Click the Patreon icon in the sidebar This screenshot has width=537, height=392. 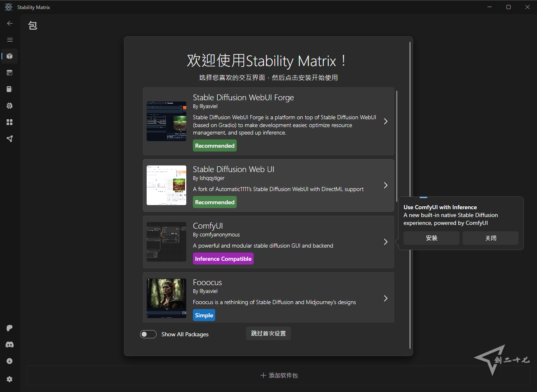10,328
